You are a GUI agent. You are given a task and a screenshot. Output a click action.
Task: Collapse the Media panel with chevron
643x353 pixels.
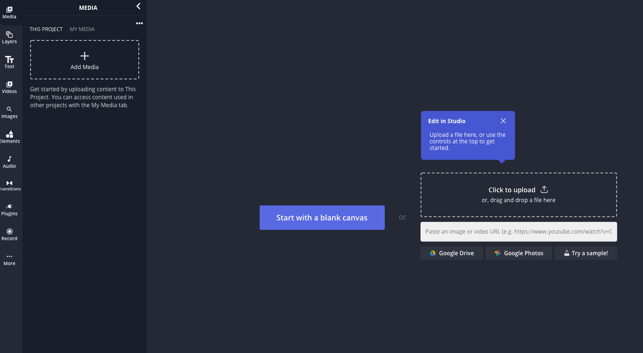click(138, 6)
